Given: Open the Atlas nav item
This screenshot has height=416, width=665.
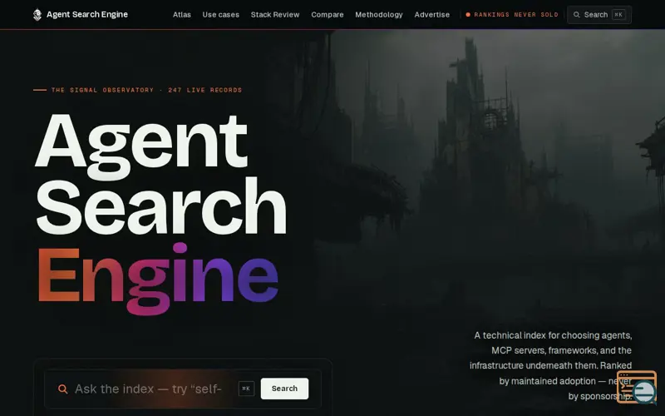Looking at the screenshot, I should click(x=181, y=15).
